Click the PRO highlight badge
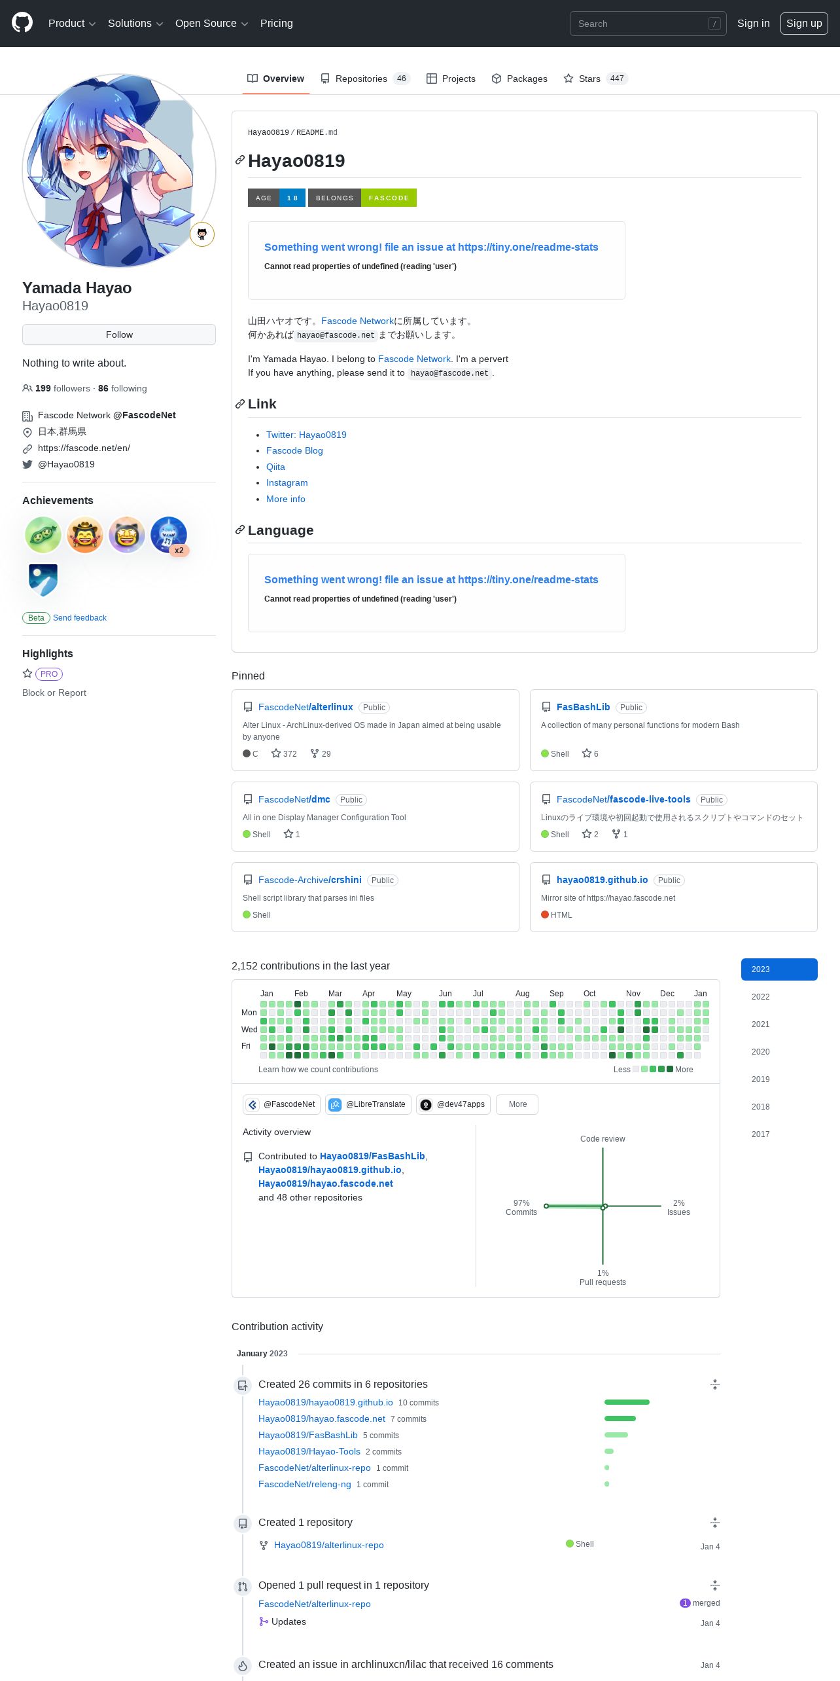This screenshot has width=840, height=1681. [49, 674]
